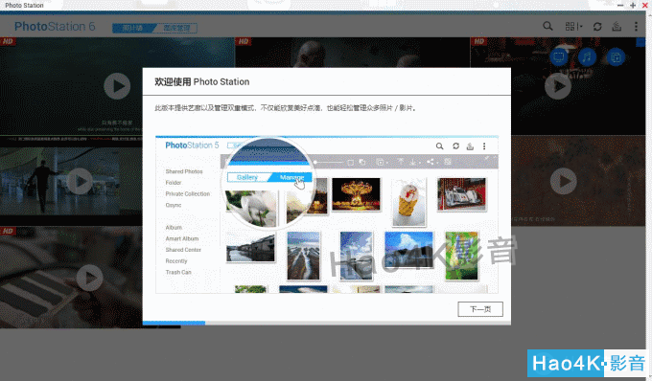The image size is (652, 381).
Task: Open the three-dot more options menu
Action: click(636, 27)
